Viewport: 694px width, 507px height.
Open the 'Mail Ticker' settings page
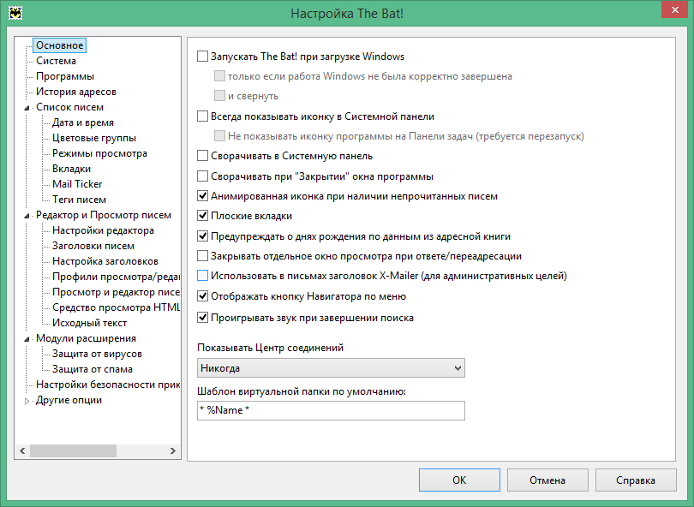click(x=77, y=184)
